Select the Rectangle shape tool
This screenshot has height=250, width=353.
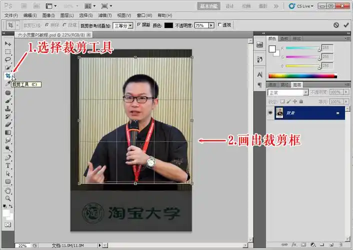[x=8, y=181]
